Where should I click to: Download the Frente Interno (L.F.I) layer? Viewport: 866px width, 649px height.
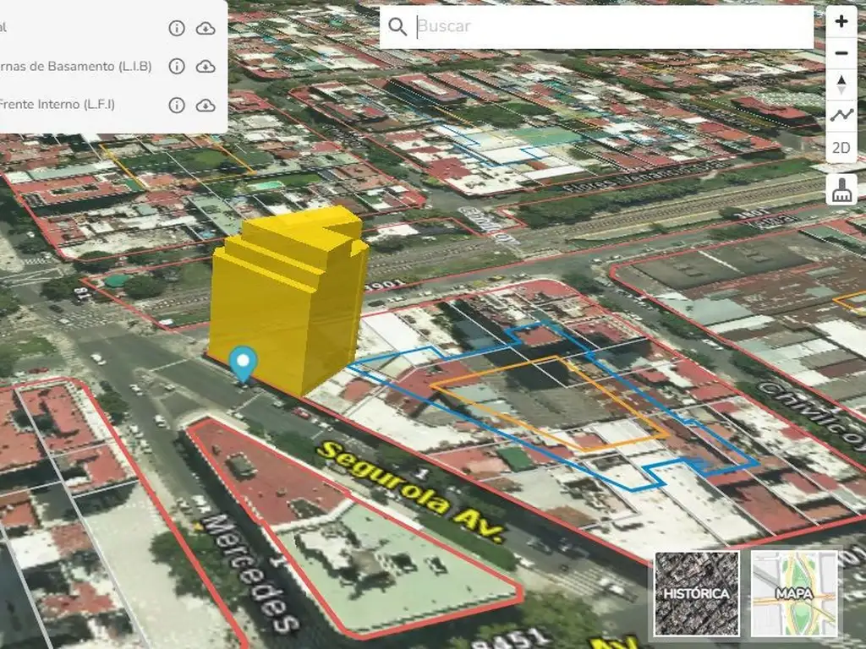coord(206,105)
